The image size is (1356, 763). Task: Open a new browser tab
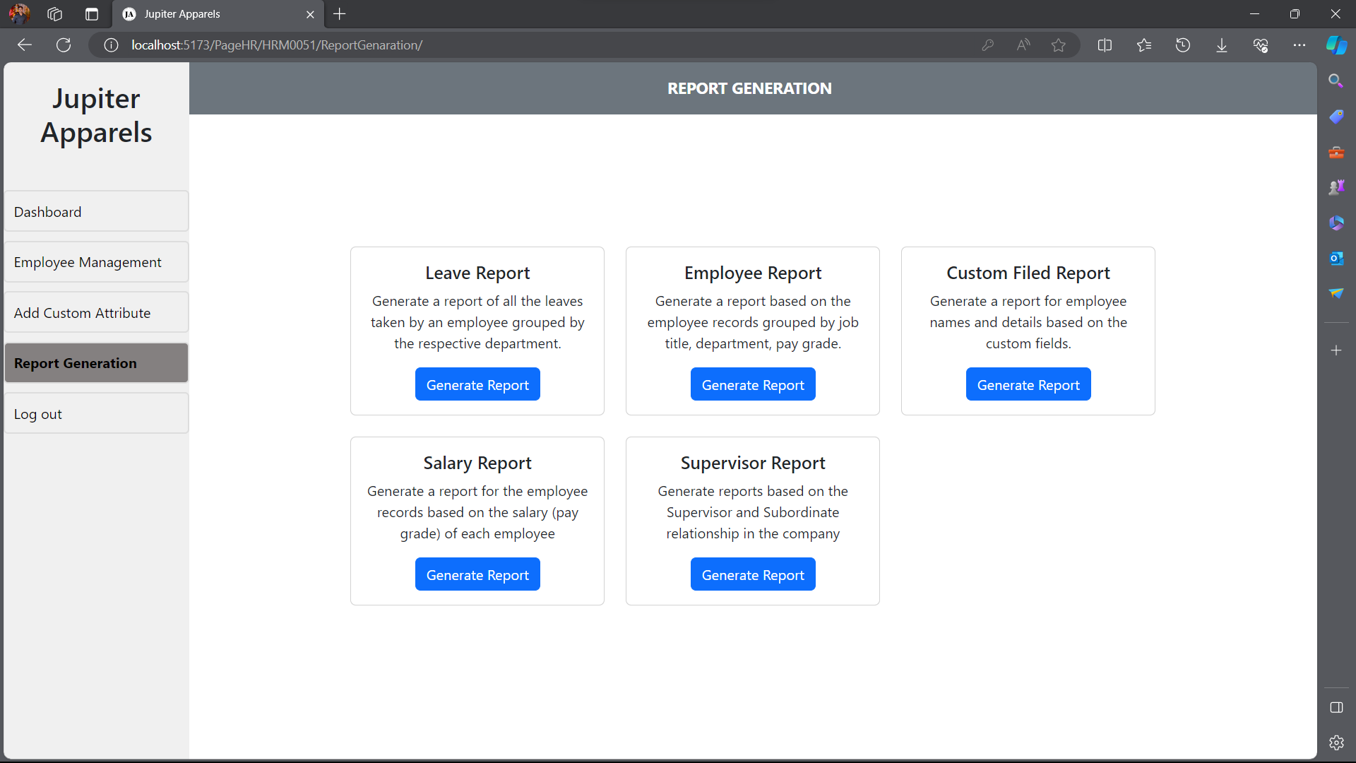[x=340, y=14]
